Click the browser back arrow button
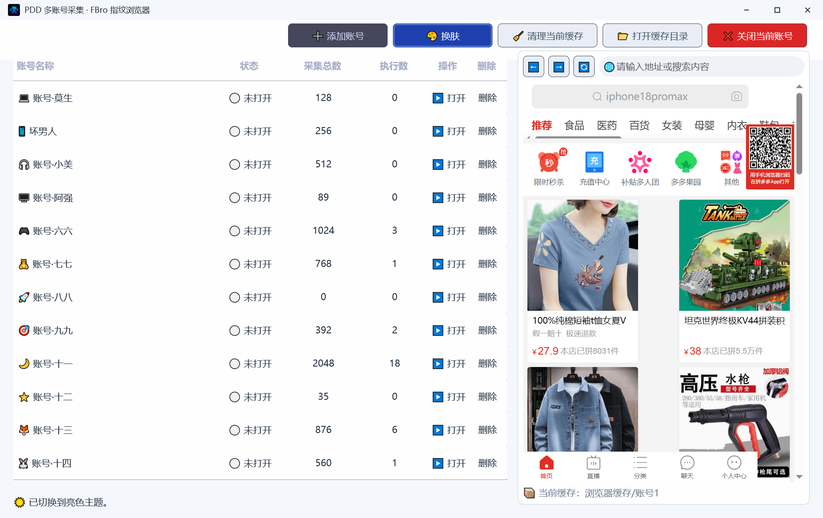 point(534,67)
